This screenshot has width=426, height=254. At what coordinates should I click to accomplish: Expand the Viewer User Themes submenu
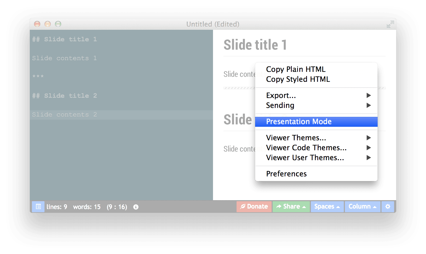coord(305,158)
